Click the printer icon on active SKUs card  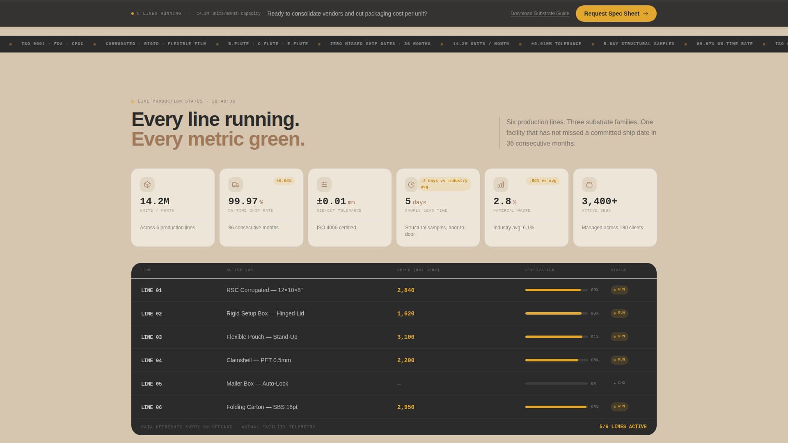click(589, 185)
